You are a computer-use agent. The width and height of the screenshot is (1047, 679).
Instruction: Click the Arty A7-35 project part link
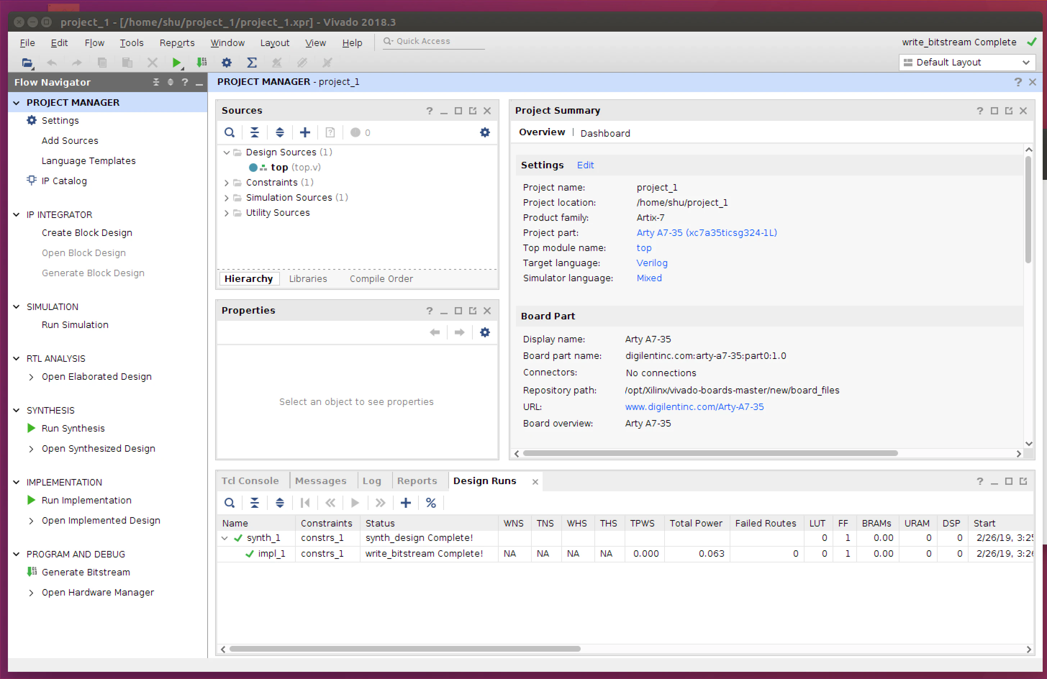point(707,233)
